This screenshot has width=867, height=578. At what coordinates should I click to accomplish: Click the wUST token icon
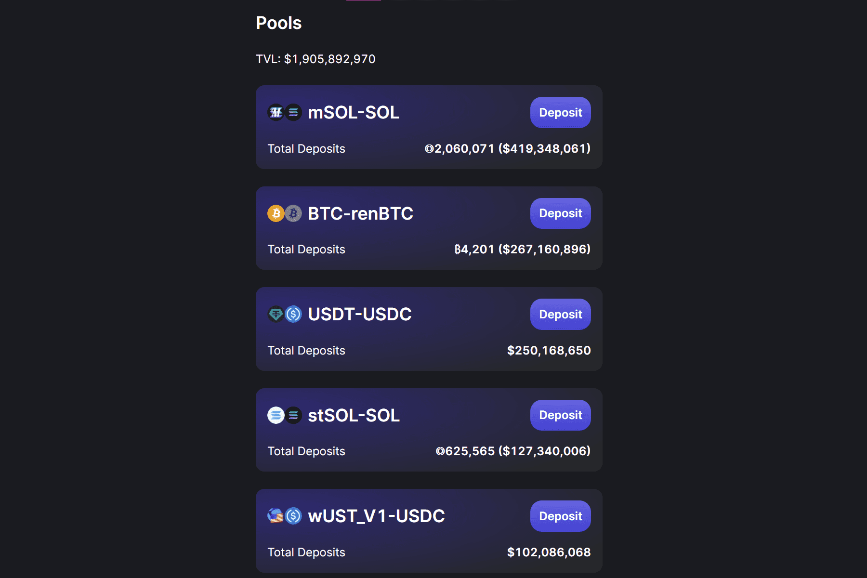click(x=276, y=516)
